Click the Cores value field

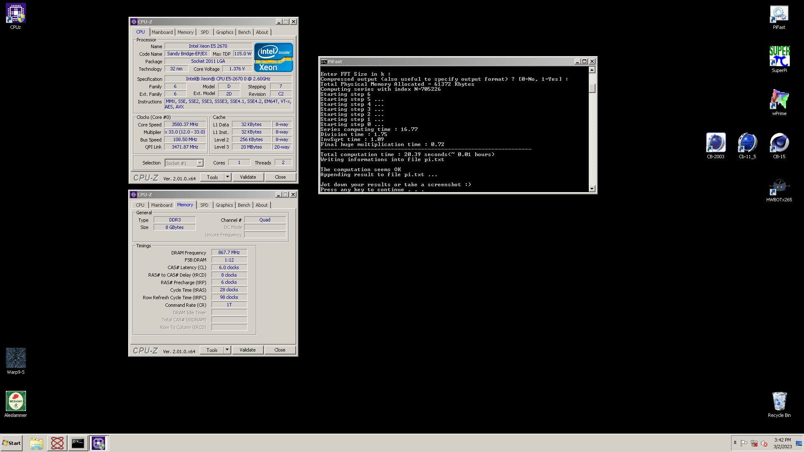239,162
